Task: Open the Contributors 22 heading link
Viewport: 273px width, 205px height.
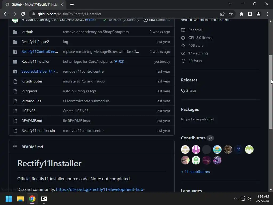Action: click(x=197, y=138)
